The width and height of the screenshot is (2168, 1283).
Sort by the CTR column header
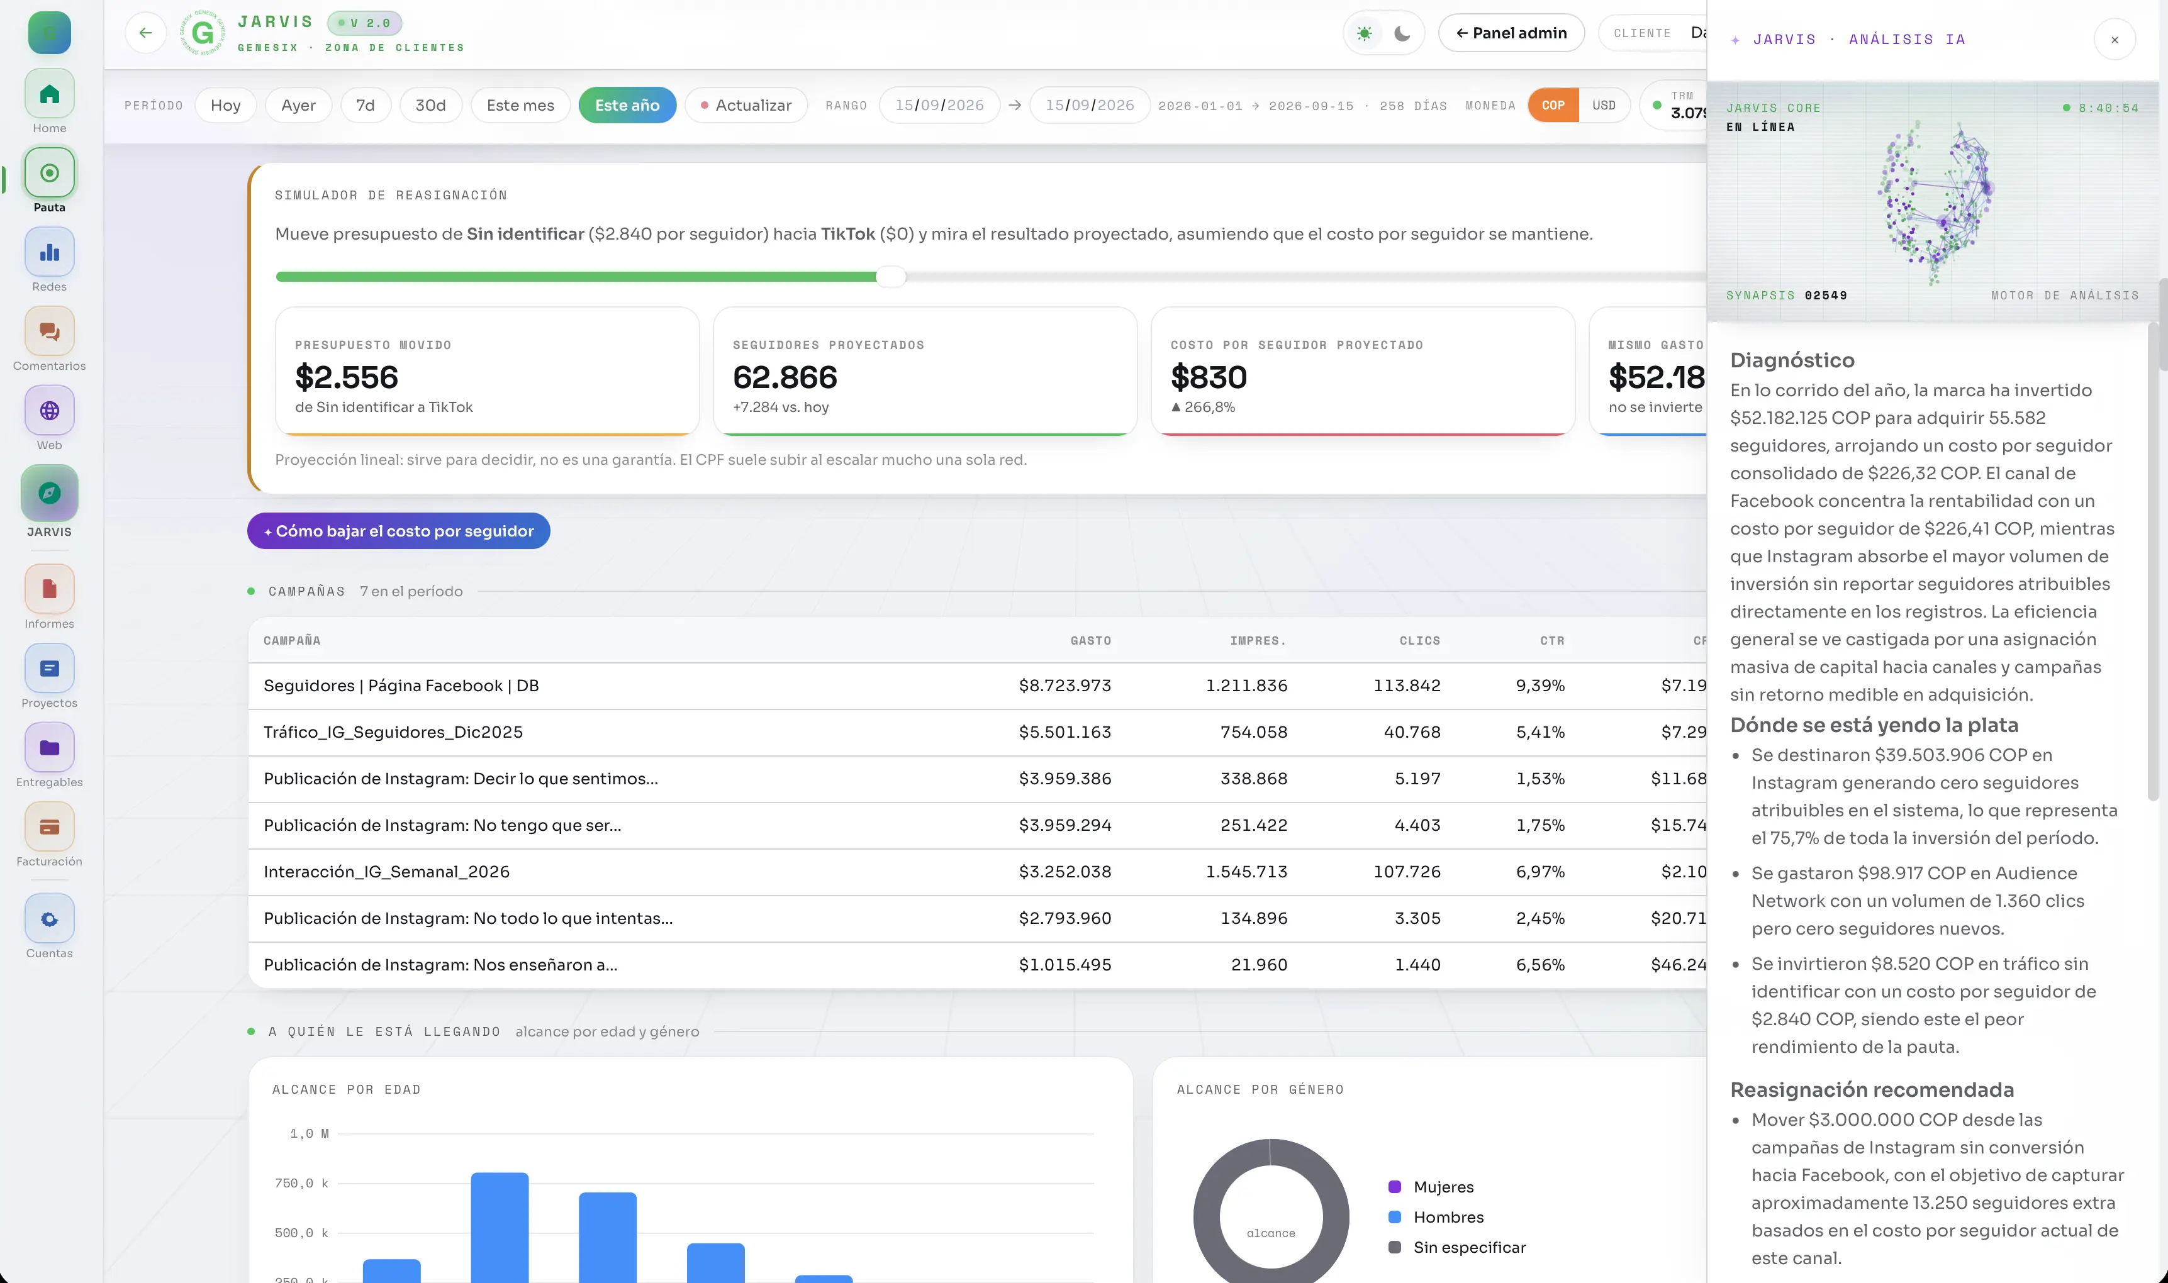1553,641
